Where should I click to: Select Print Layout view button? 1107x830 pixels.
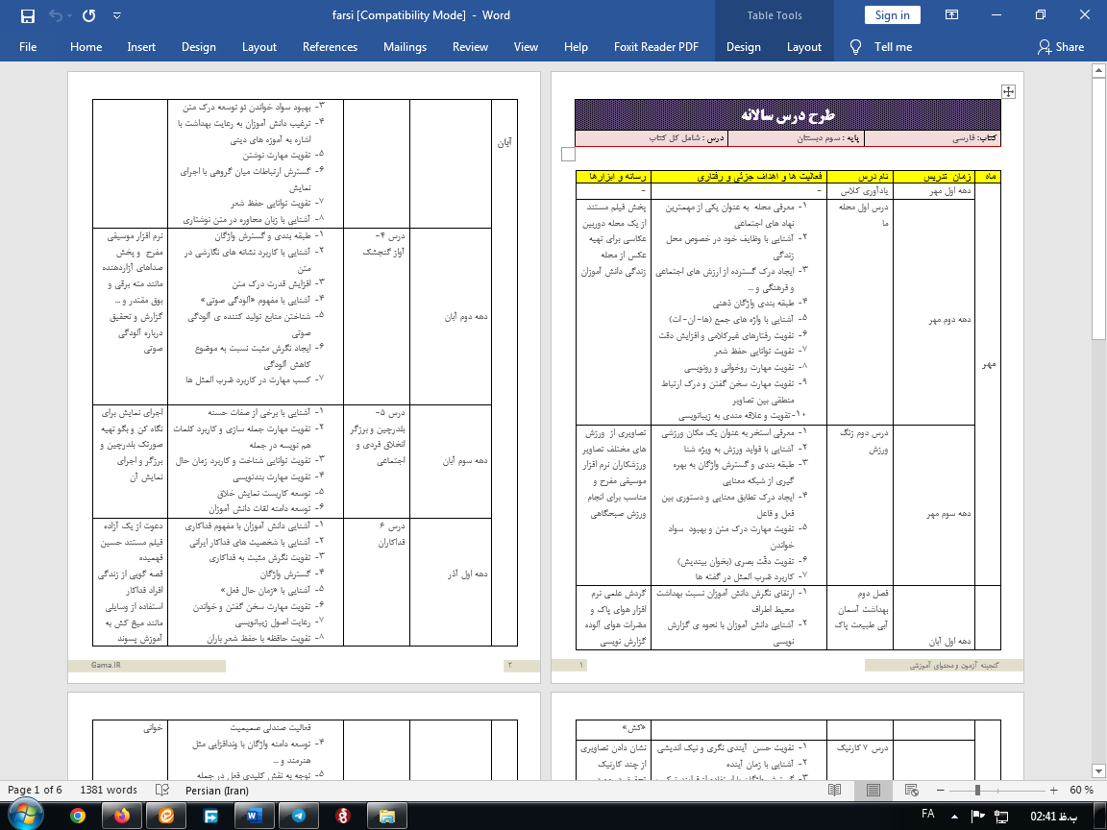click(873, 790)
